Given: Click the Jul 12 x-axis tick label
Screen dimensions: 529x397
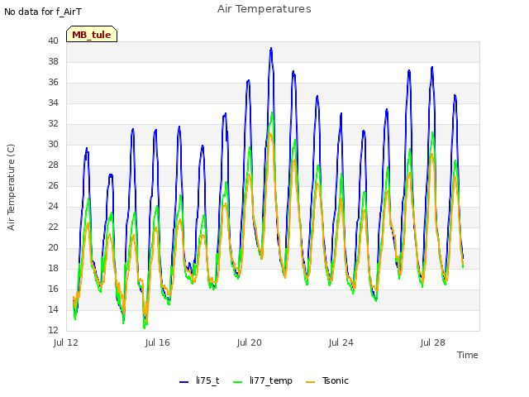Looking at the screenshot, I should tap(66, 342).
